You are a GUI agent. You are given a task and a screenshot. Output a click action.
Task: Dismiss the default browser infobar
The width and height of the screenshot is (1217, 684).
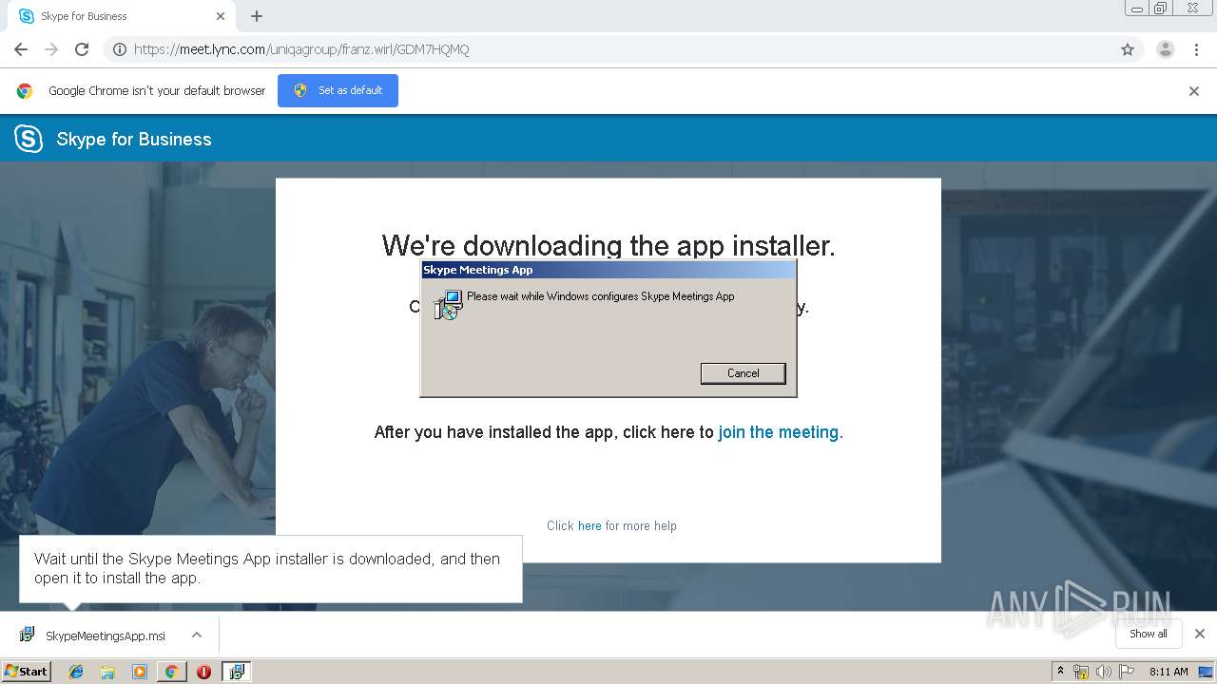coord(1194,91)
